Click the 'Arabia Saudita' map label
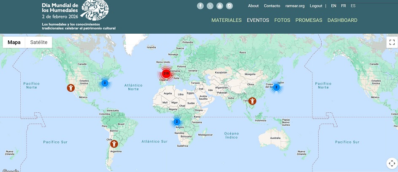Image resolution: width=398 pixels, height=172 pixels. [203, 98]
